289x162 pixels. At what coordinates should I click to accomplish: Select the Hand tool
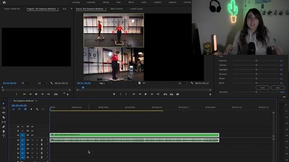click(4, 131)
